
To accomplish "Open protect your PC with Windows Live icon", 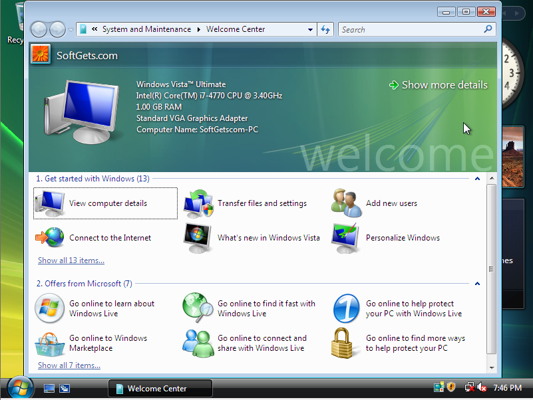I will 347,308.
